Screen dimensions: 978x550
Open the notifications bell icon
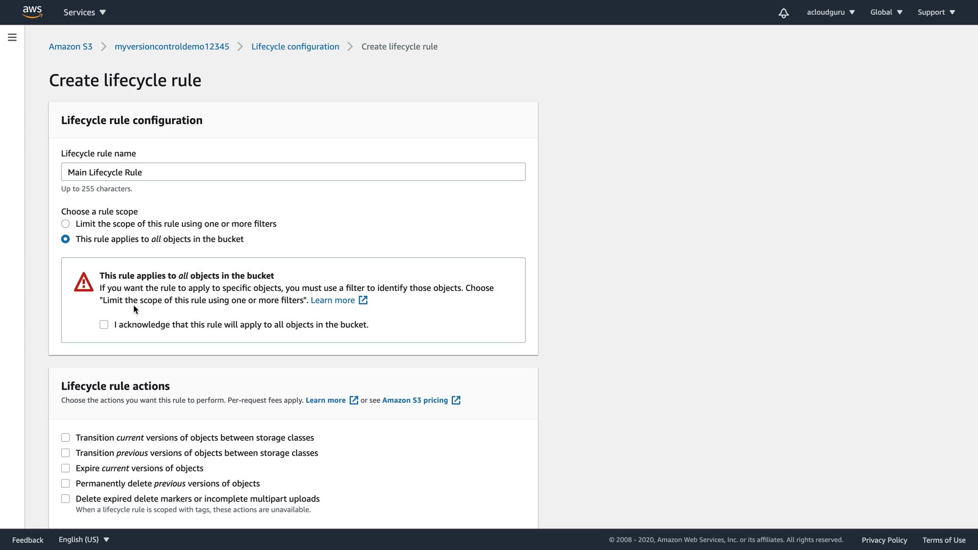click(x=783, y=13)
